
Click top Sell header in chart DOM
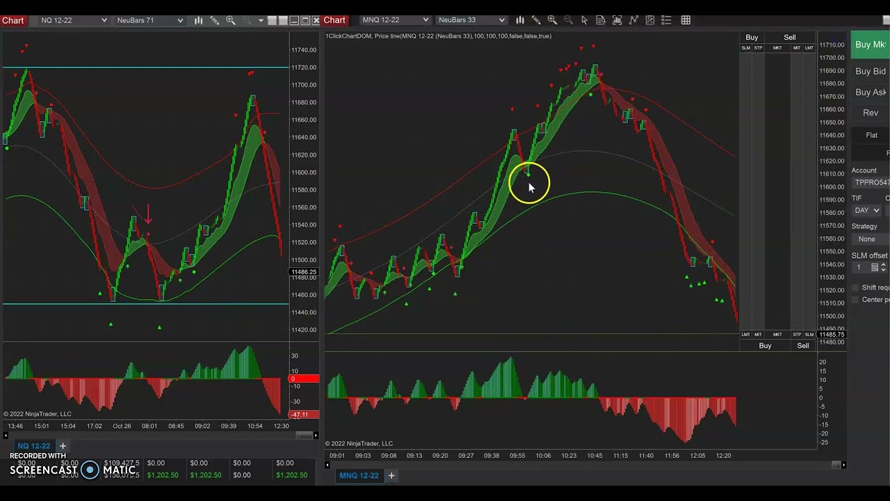790,37
